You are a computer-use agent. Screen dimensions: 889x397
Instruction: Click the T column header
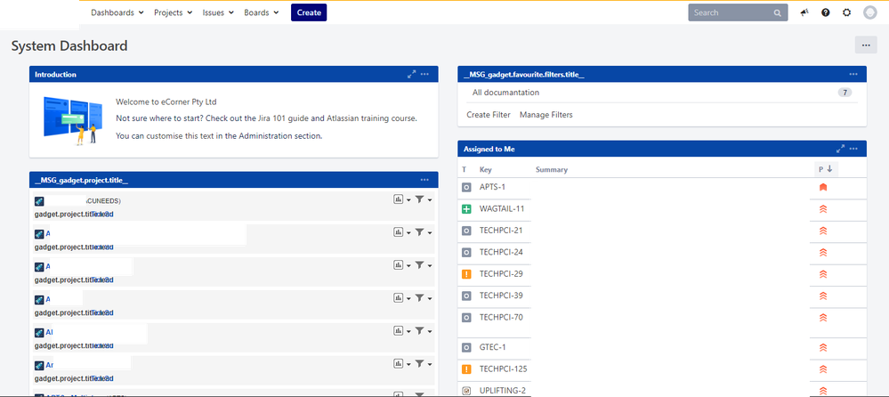465,170
